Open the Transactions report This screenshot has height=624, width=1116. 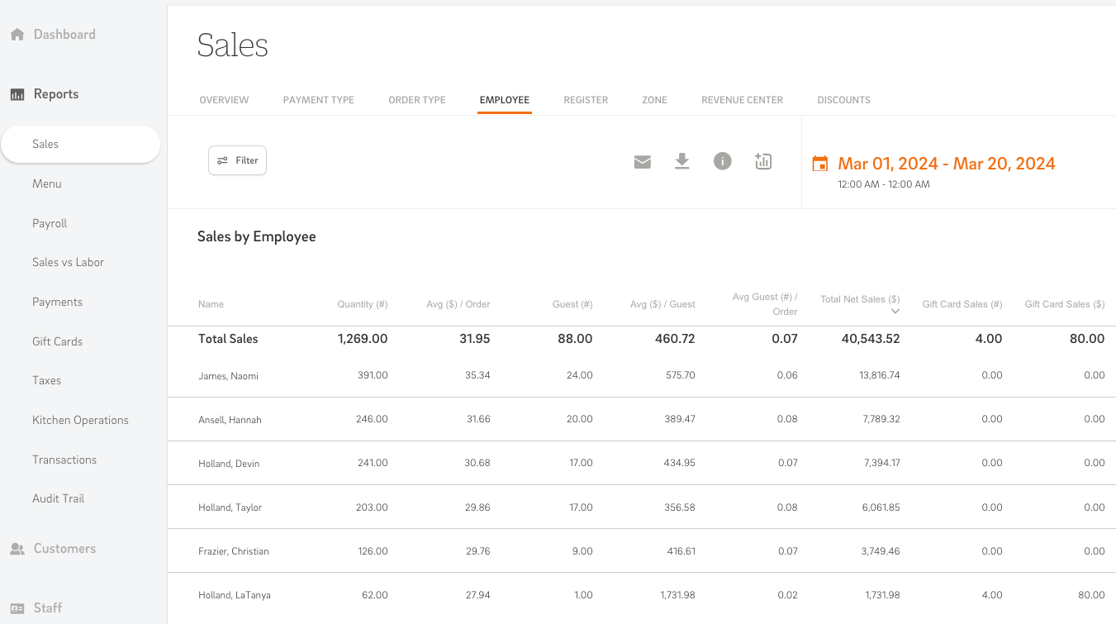64,460
